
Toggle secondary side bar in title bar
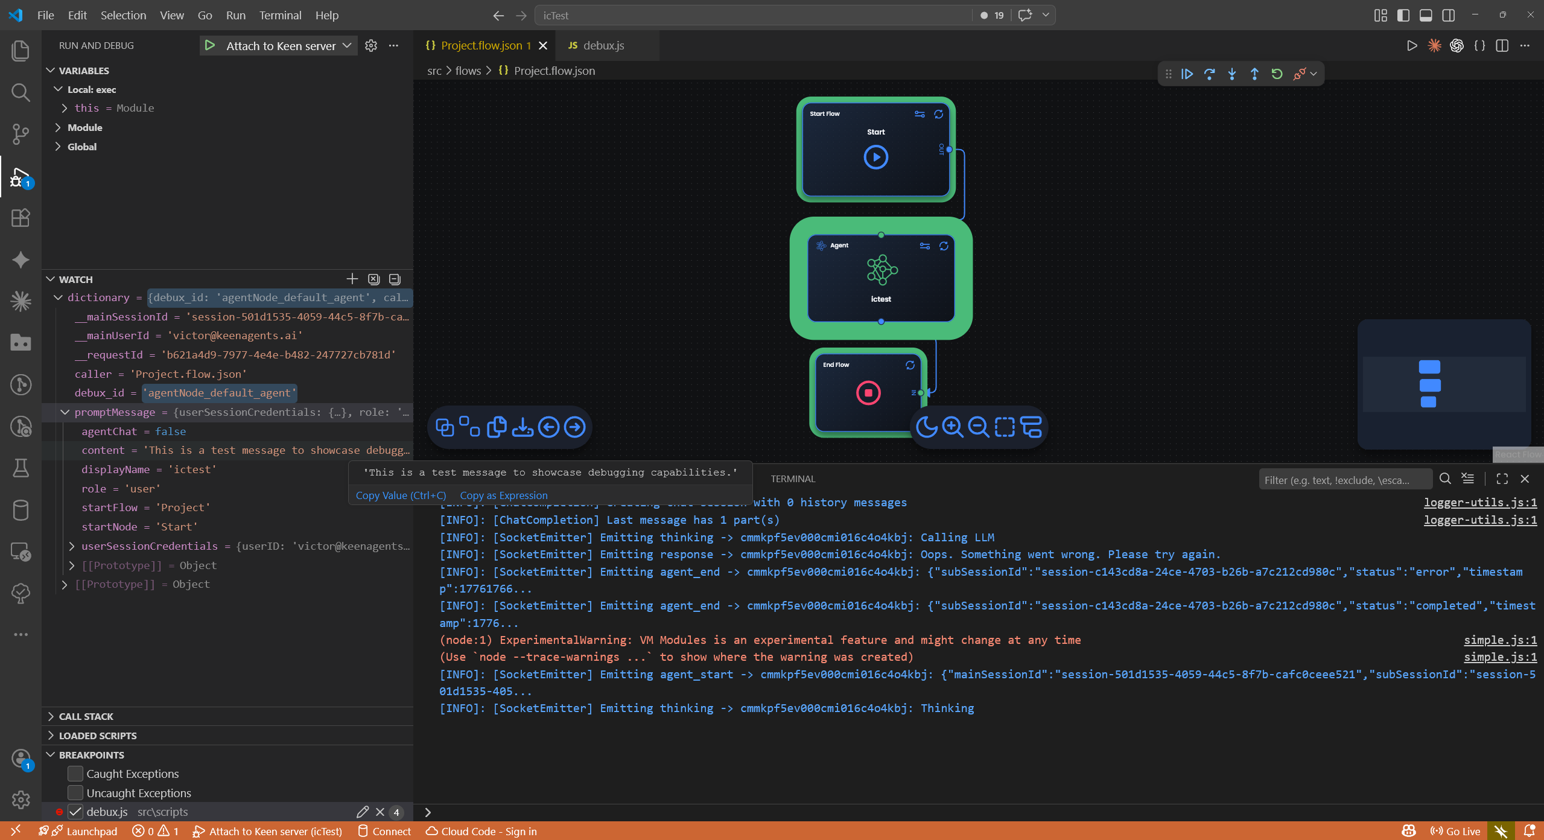point(1448,15)
